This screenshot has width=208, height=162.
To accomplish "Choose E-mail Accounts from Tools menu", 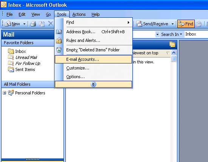I will coord(93,59).
